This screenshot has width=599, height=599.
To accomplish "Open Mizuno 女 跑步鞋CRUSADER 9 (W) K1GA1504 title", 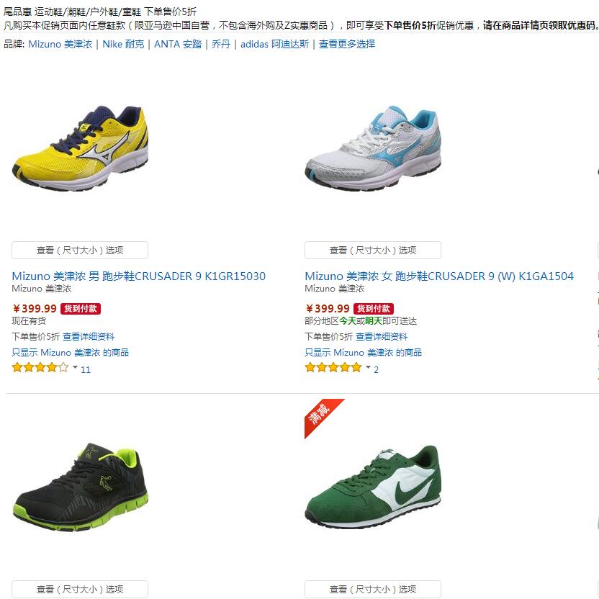I will (x=439, y=276).
